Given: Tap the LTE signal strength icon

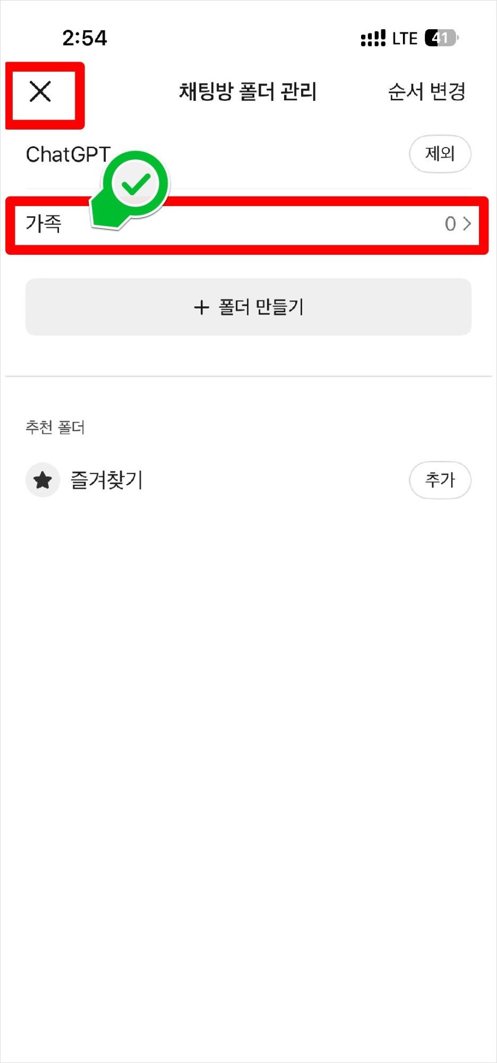Looking at the screenshot, I should coord(373,38).
